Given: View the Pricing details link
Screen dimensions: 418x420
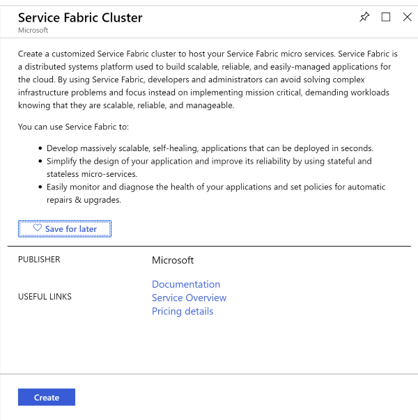Looking at the screenshot, I should (x=183, y=311).
